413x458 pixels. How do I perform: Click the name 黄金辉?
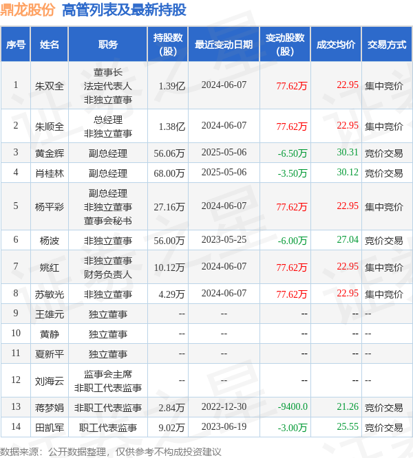[50, 153]
